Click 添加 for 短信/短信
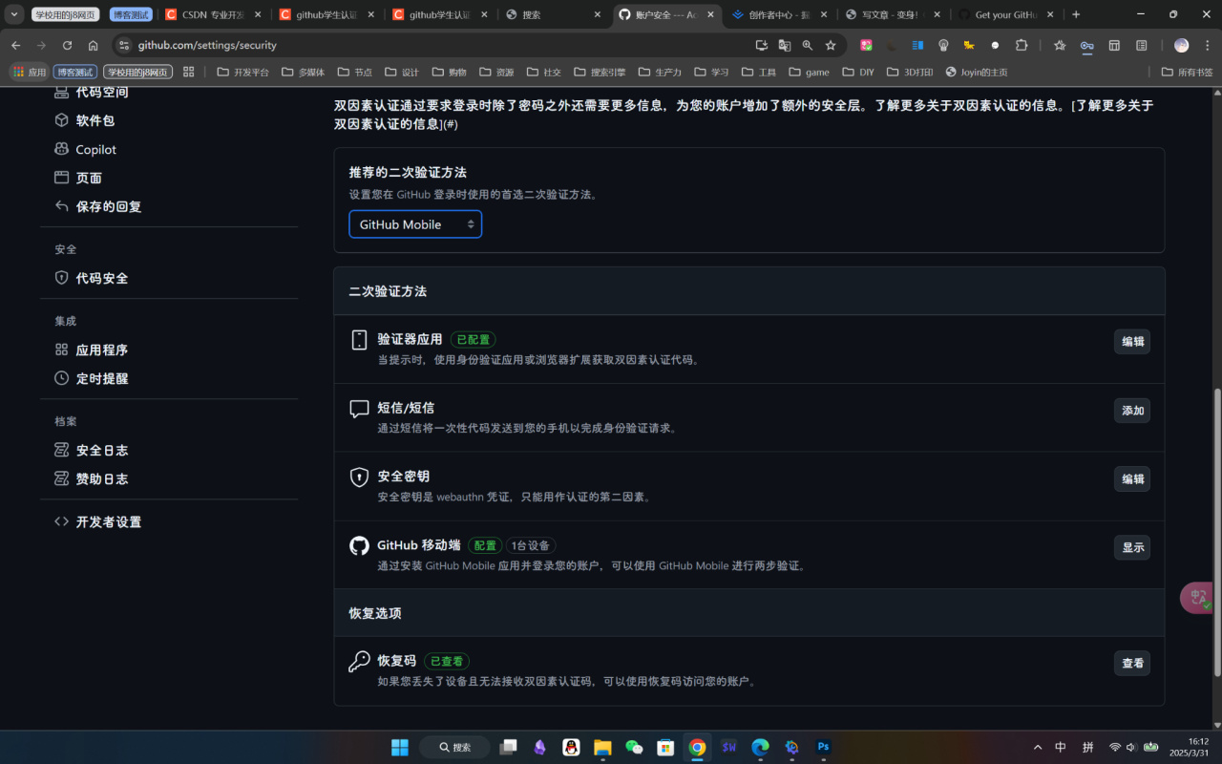Screen dimensions: 1222x764 coord(1132,411)
